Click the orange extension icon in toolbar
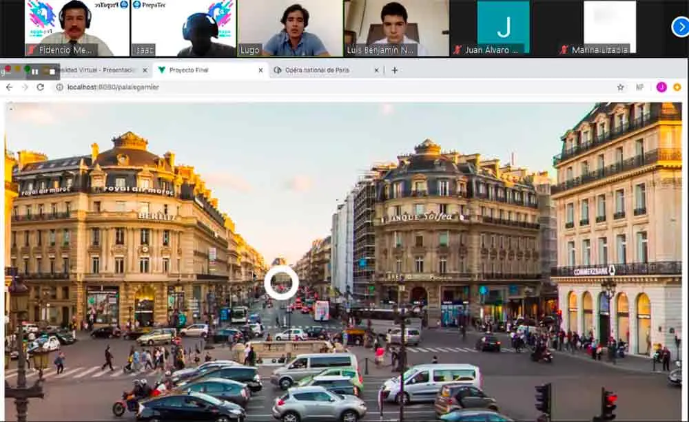The height and width of the screenshot is (422, 689). click(677, 87)
